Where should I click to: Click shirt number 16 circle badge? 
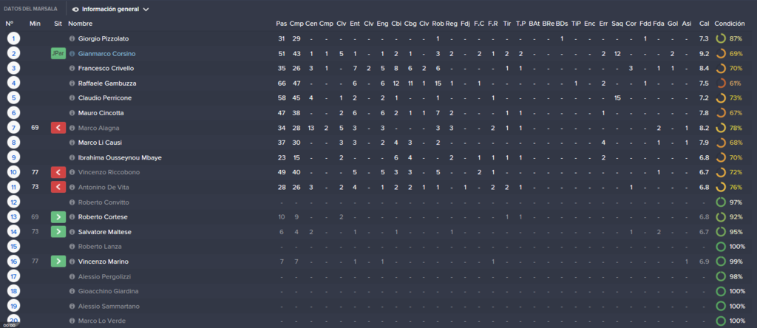pyautogui.click(x=13, y=262)
